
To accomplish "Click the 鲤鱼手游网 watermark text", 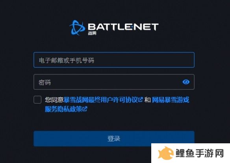I will [x=200, y=153].
